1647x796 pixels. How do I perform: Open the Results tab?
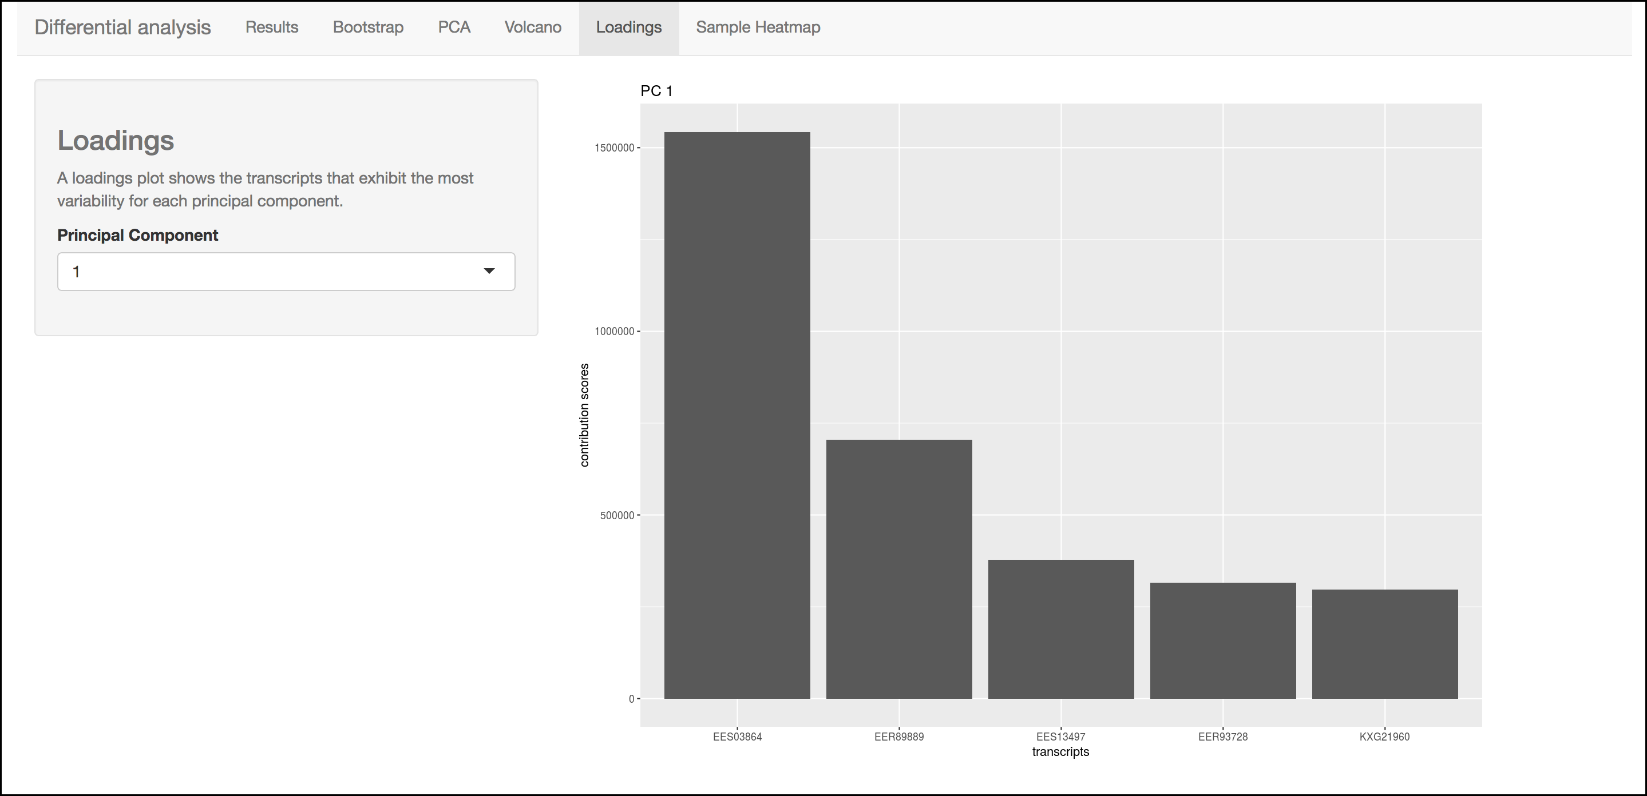point(272,27)
